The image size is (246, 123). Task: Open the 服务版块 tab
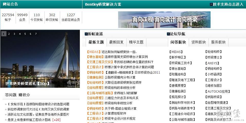(218, 42)
